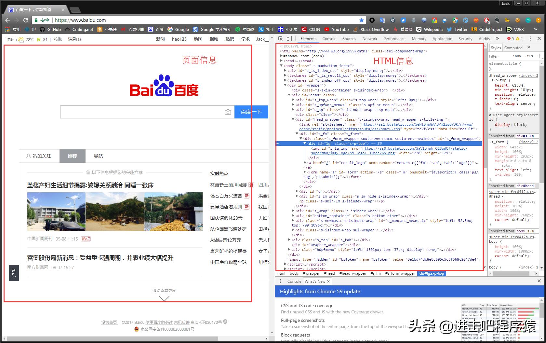Open the hao123 link in Baidu header

pyautogui.click(x=179, y=39)
